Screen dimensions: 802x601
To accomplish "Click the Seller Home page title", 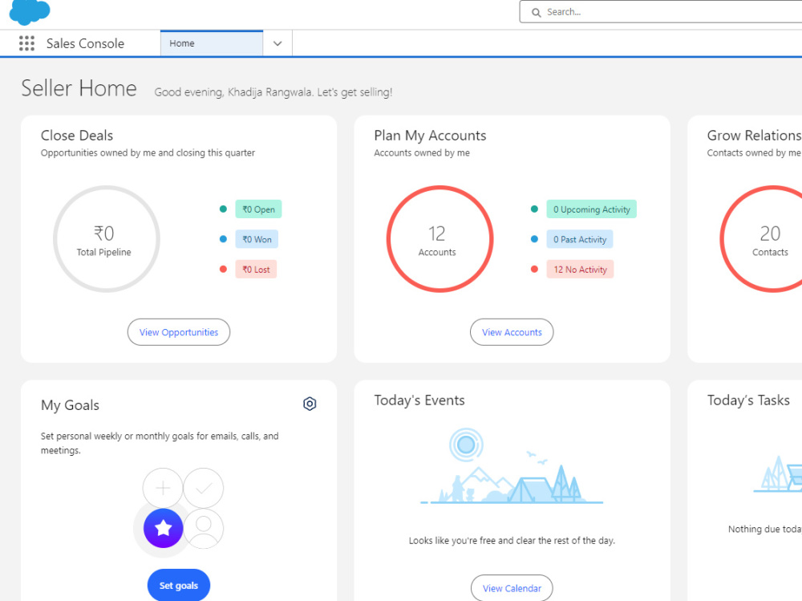I will [x=79, y=88].
